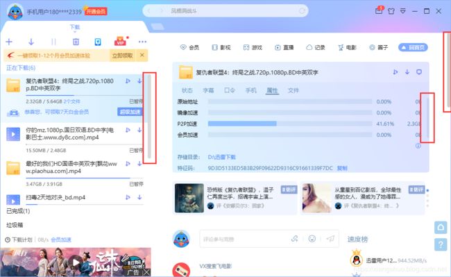Viewport: 451px width, 277px height.
Task: Resume download of 扫毒2天地对决_bd.mp4
Action: pos(139,197)
